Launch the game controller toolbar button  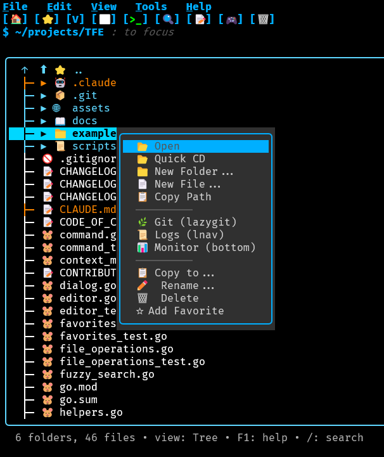[x=231, y=19]
